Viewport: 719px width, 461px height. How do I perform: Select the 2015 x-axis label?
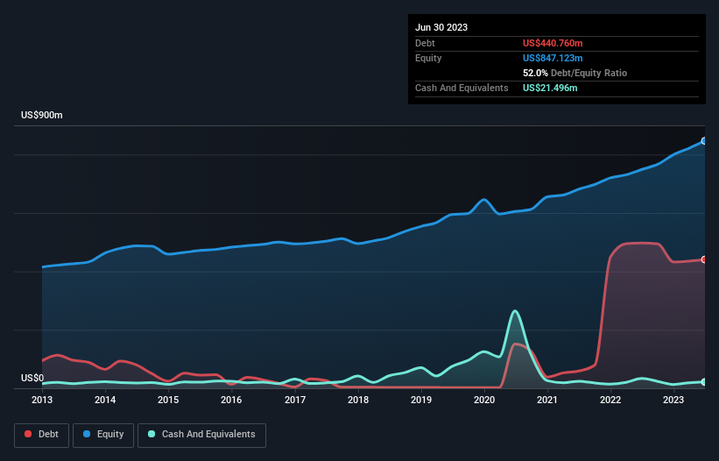168,400
